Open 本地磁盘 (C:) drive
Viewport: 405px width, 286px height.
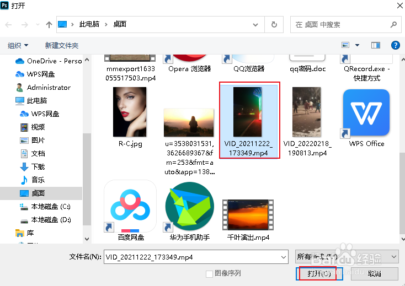[x=45, y=206]
